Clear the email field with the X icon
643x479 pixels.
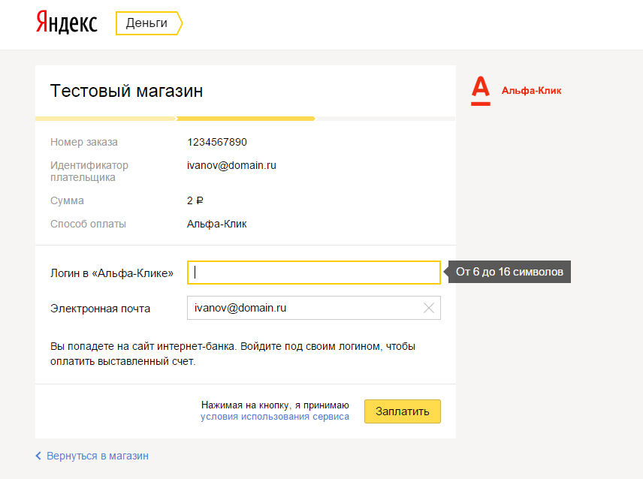coord(428,308)
